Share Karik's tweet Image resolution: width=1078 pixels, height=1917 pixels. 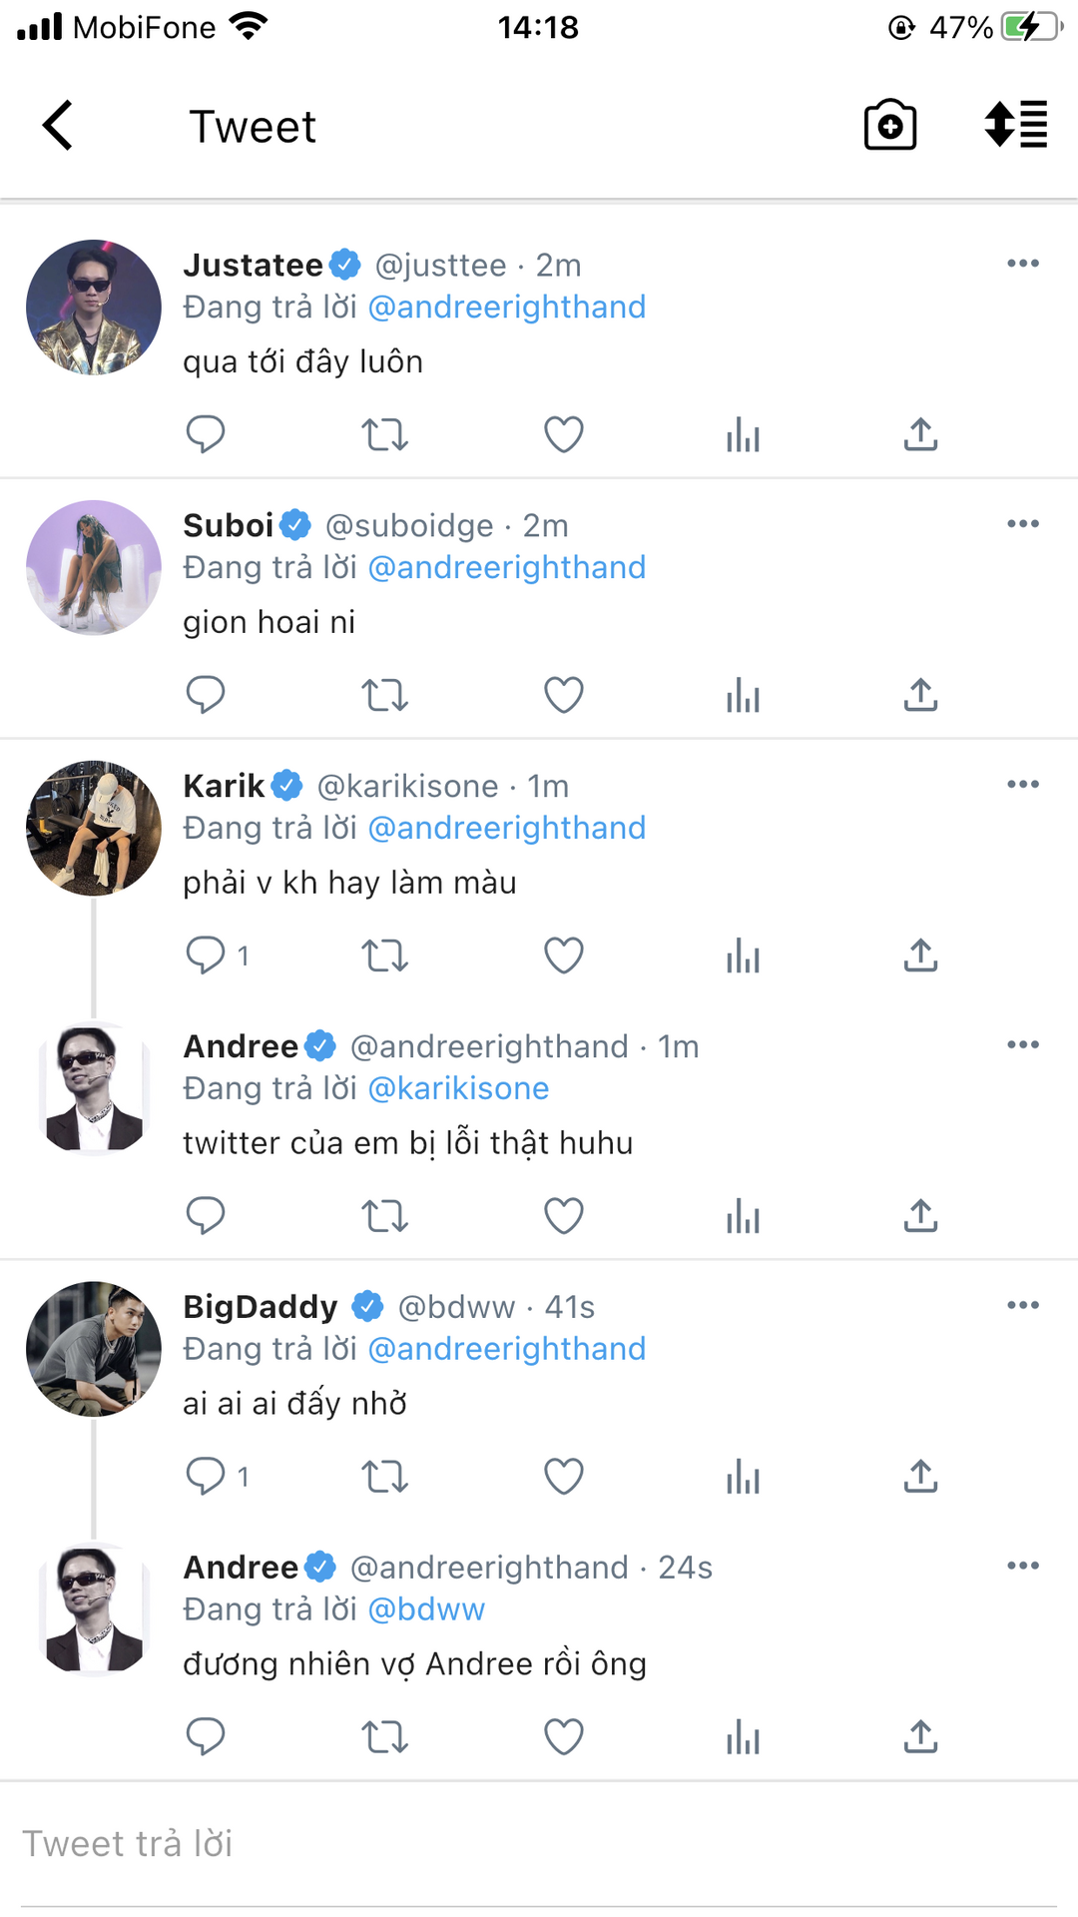coord(920,956)
